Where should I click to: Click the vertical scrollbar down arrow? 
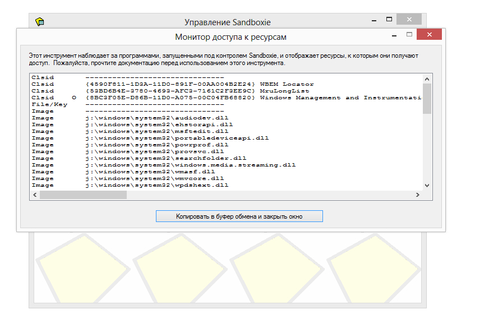click(427, 186)
